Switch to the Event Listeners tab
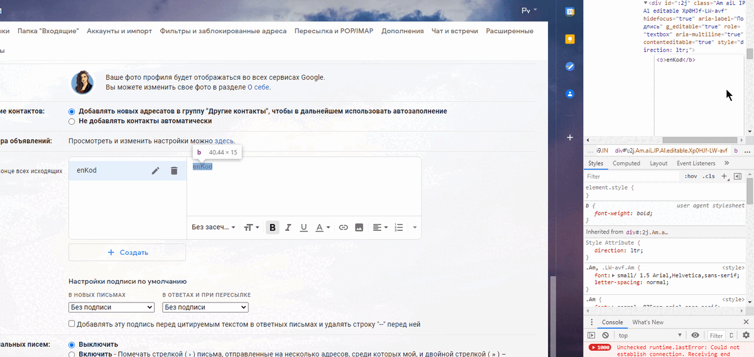Image resolution: width=754 pixels, height=357 pixels. [x=696, y=163]
